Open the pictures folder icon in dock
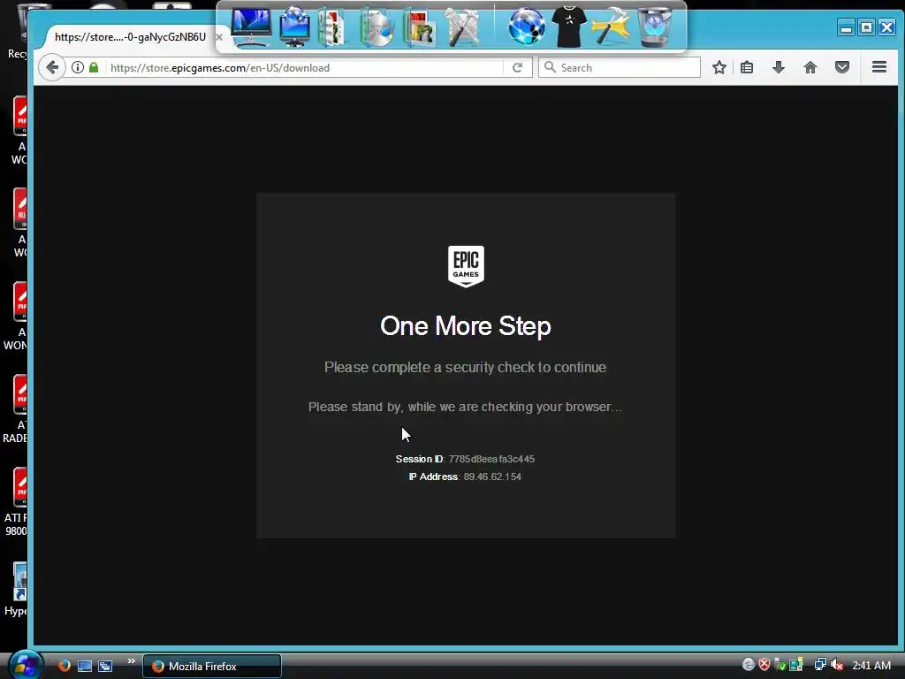This screenshot has height=679, width=905. click(x=420, y=27)
